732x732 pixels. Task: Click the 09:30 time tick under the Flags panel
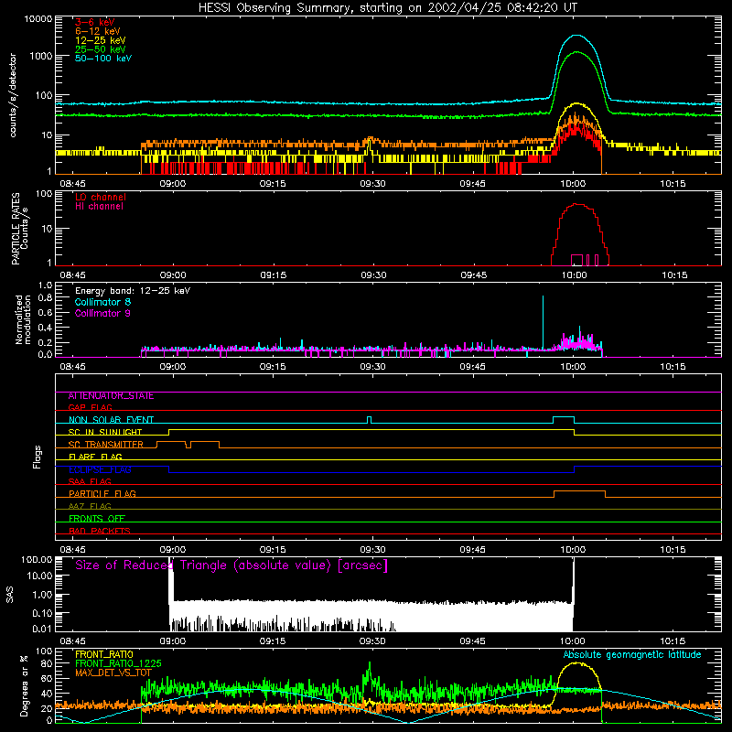[x=372, y=550]
